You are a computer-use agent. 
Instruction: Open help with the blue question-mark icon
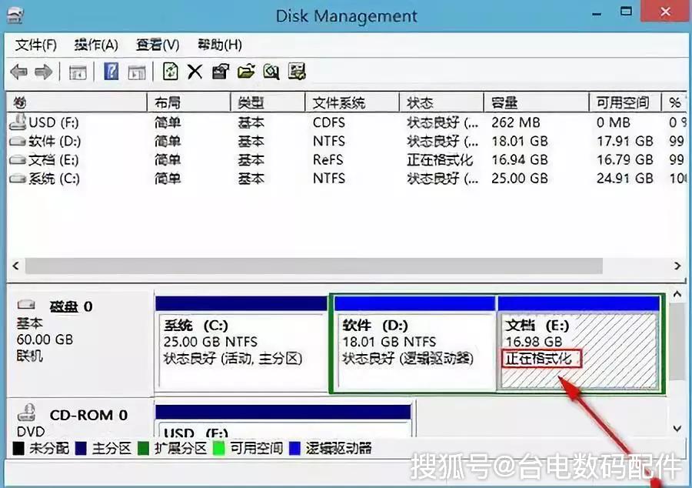tap(111, 71)
